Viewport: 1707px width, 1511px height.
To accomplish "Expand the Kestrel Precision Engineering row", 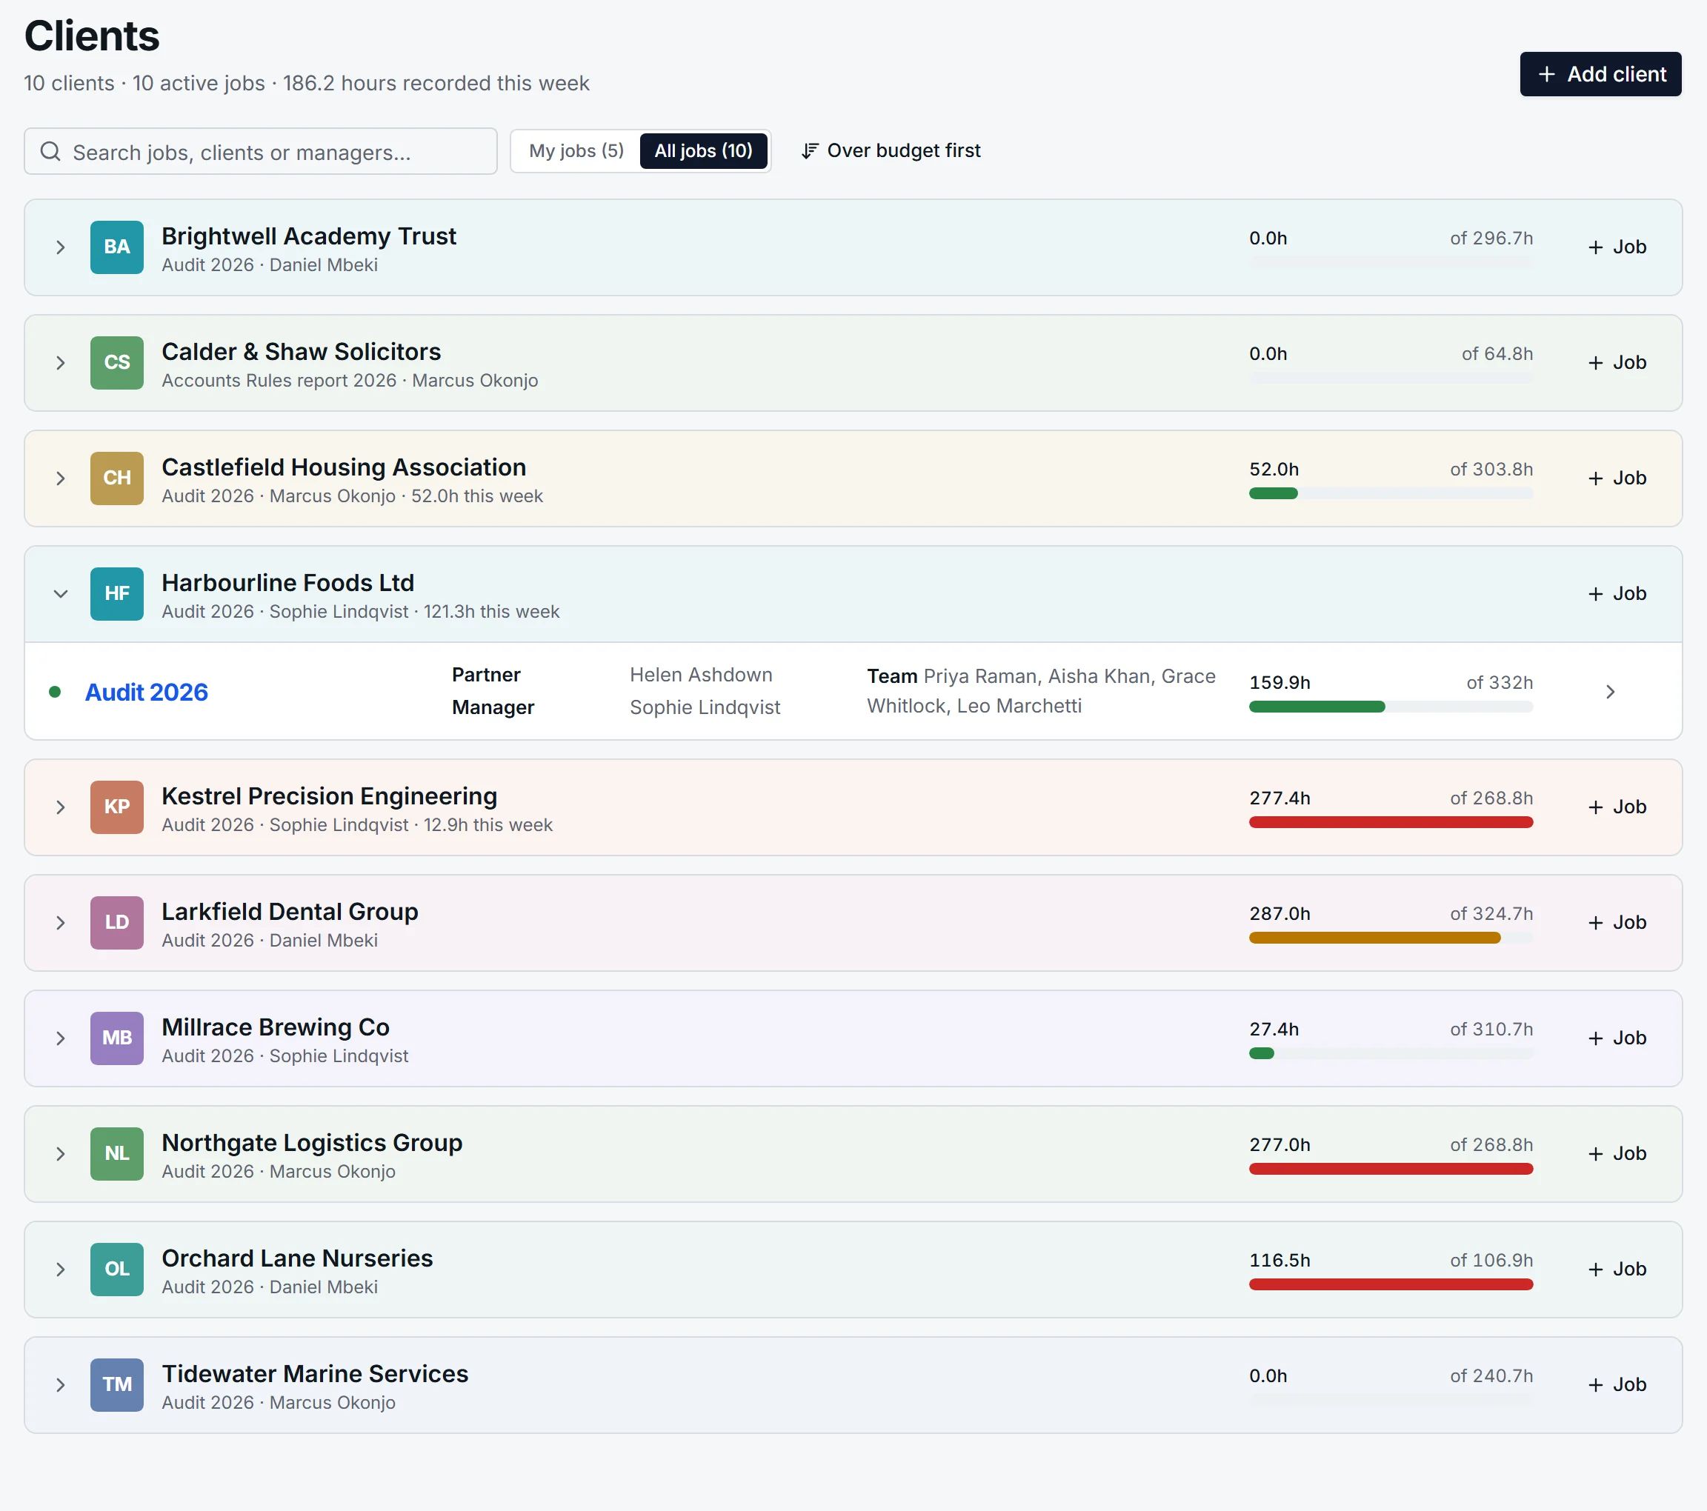I will [60, 807].
